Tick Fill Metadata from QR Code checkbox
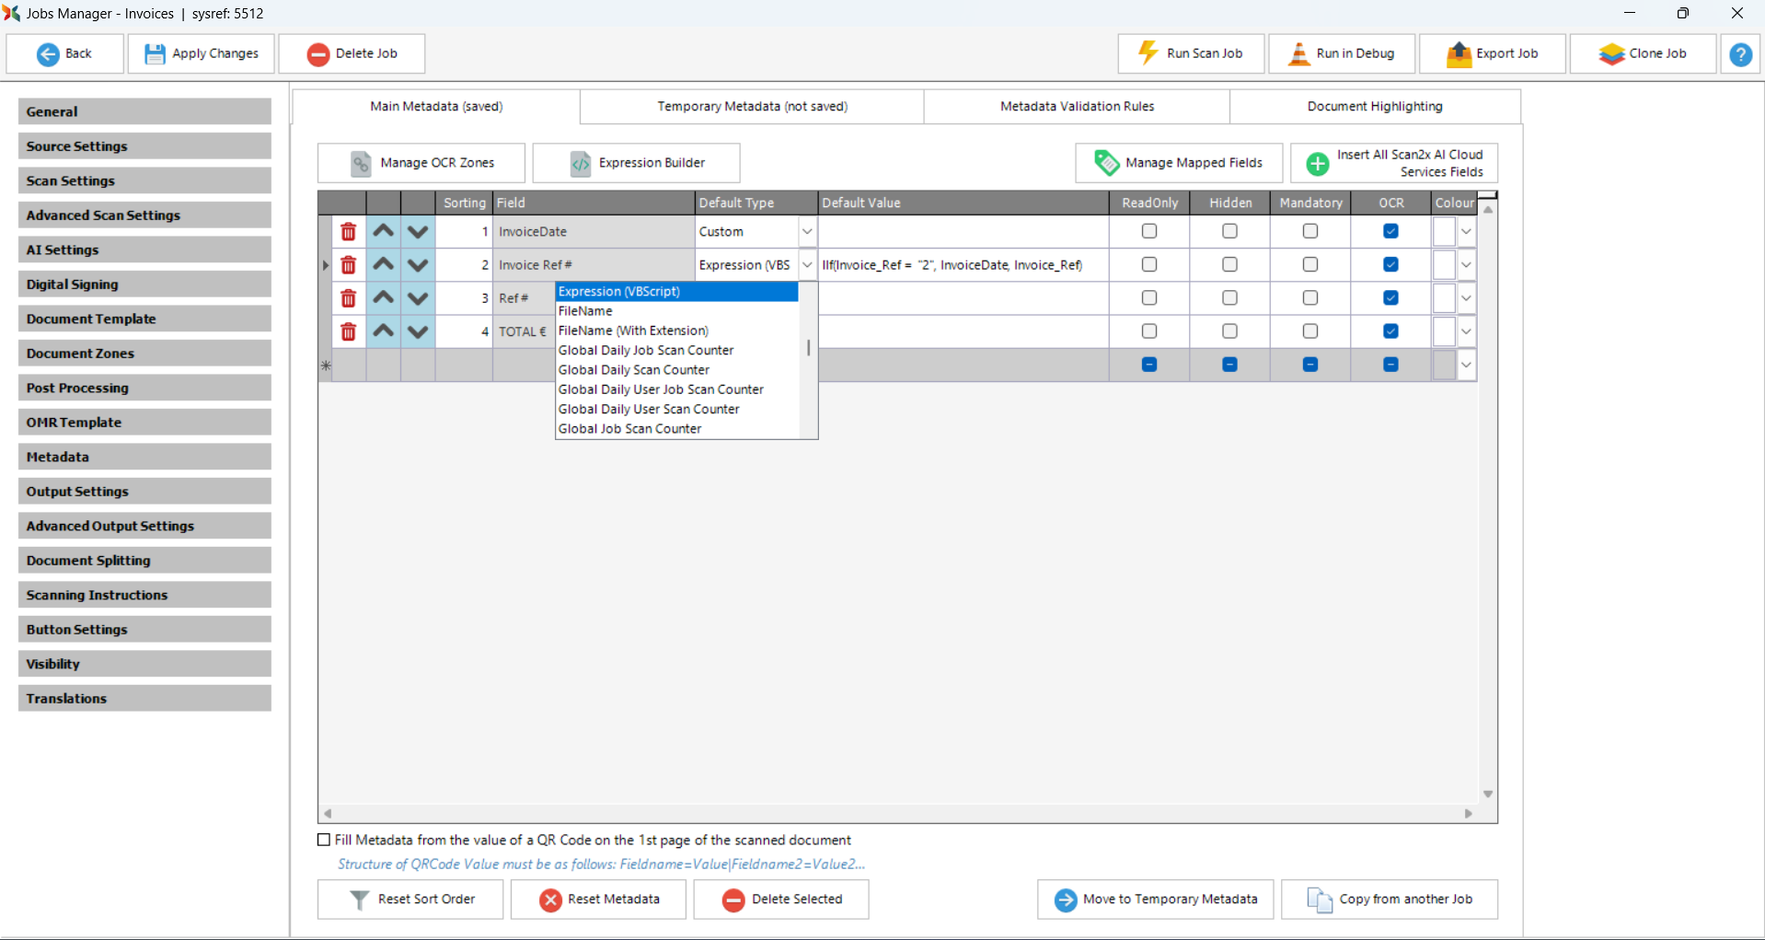 pyautogui.click(x=324, y=840)
